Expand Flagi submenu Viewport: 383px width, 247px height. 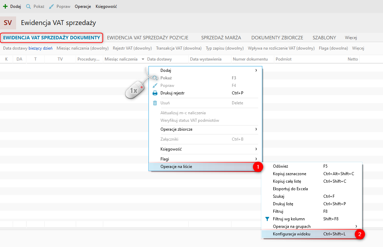205,159
